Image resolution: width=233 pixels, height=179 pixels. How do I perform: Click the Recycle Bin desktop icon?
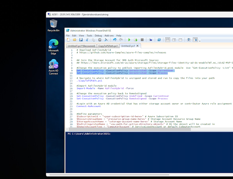[54, 25]
